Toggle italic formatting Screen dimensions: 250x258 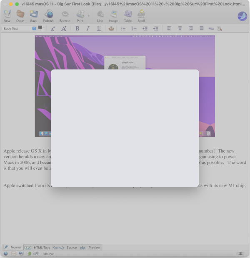pyautogui.click(x=88, y=28)
